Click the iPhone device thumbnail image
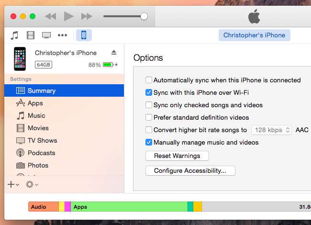The height and width of the screenshot is (225, 311). [x=20, y=59]
